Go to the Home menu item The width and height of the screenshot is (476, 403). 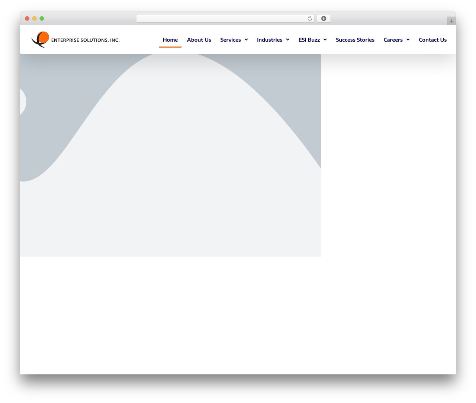(170, 40)
